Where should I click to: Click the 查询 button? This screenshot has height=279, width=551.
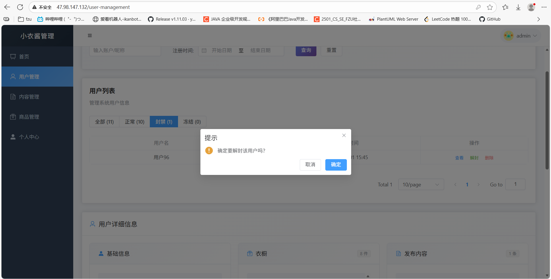[306, 50]
